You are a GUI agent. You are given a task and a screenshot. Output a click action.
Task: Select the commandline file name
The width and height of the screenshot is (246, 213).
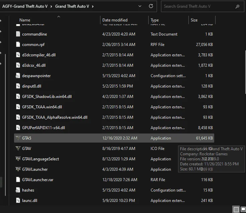pos(34,34)
